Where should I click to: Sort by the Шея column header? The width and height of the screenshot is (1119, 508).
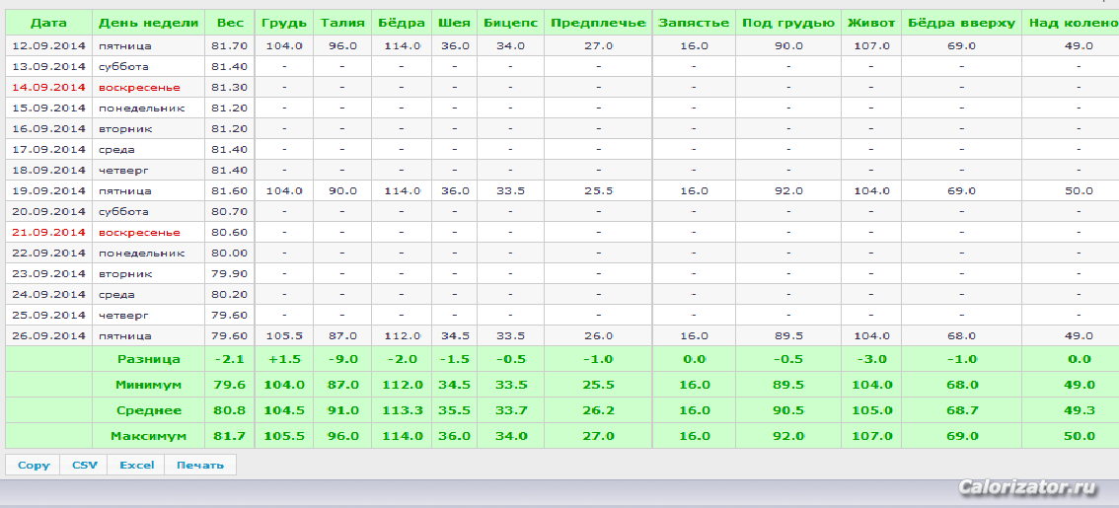point(455,23)
